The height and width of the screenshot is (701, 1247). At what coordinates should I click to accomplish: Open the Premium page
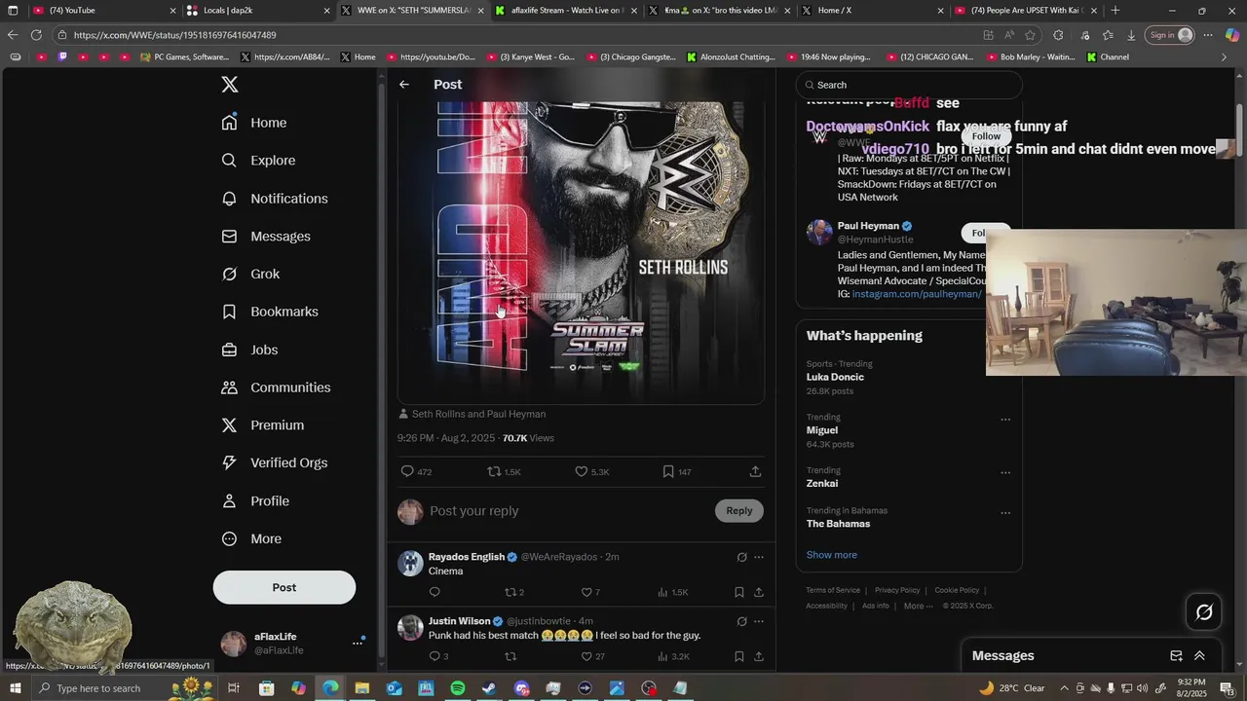tap(263, 425)
